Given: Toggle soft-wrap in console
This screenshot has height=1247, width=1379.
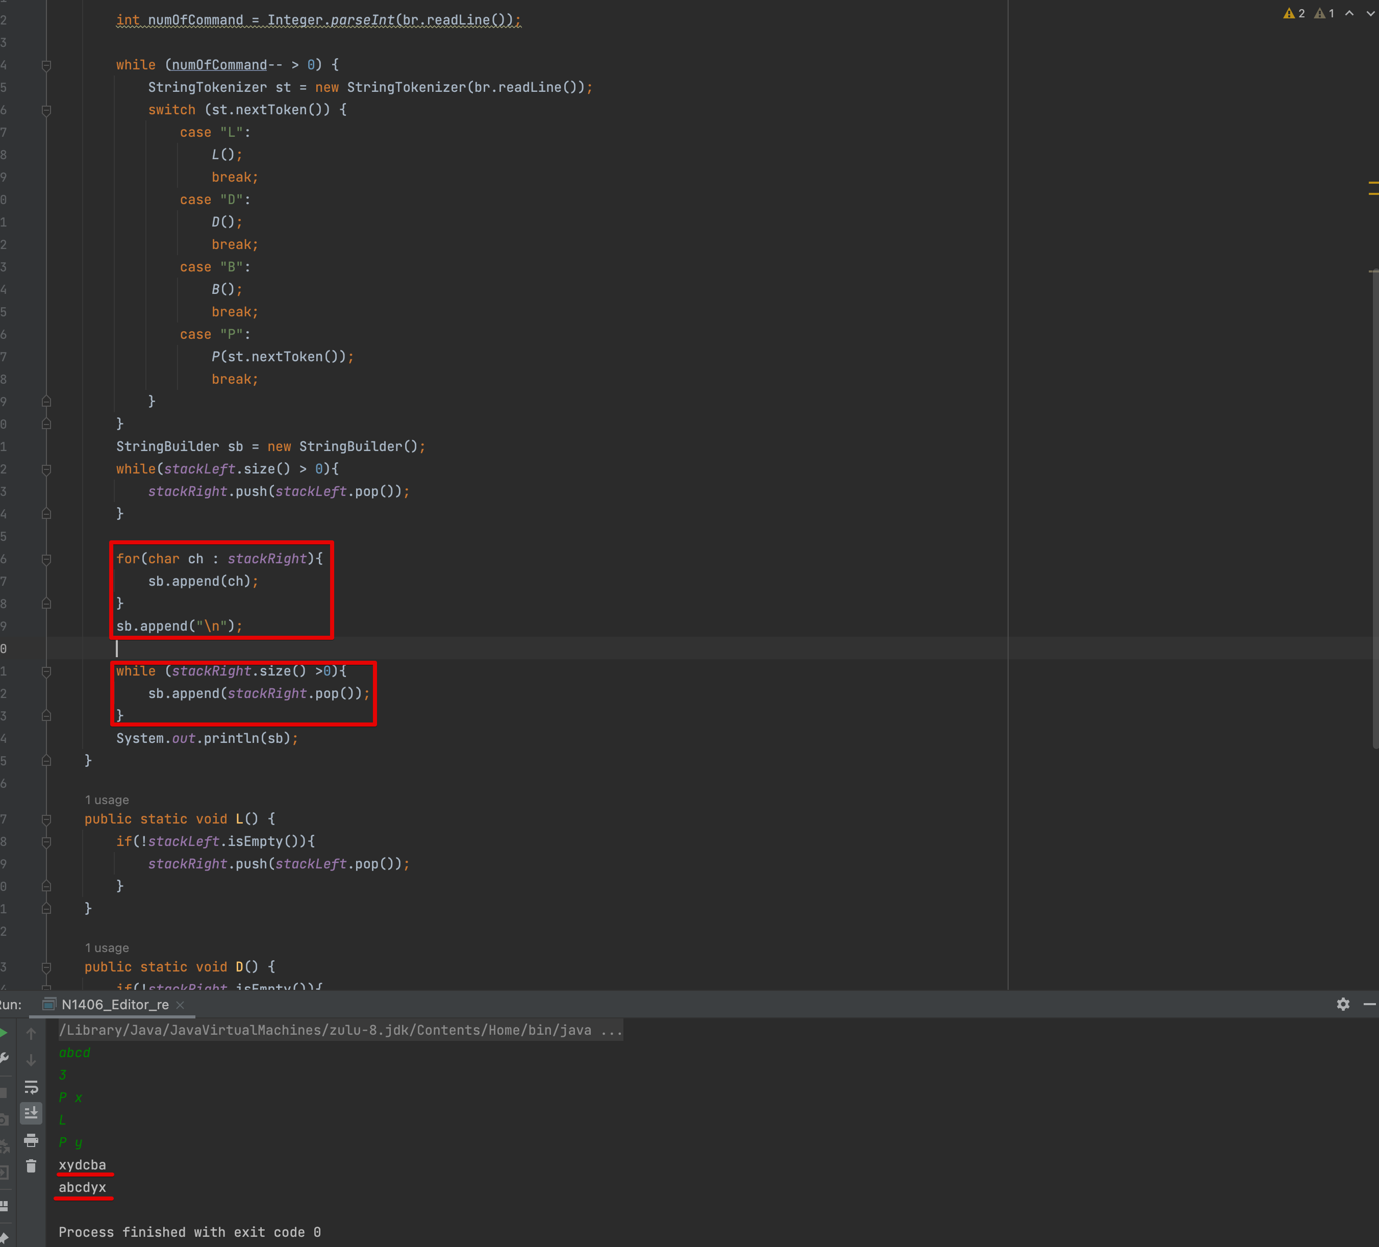Looking at the screenshot, I should click(31, 1087).
